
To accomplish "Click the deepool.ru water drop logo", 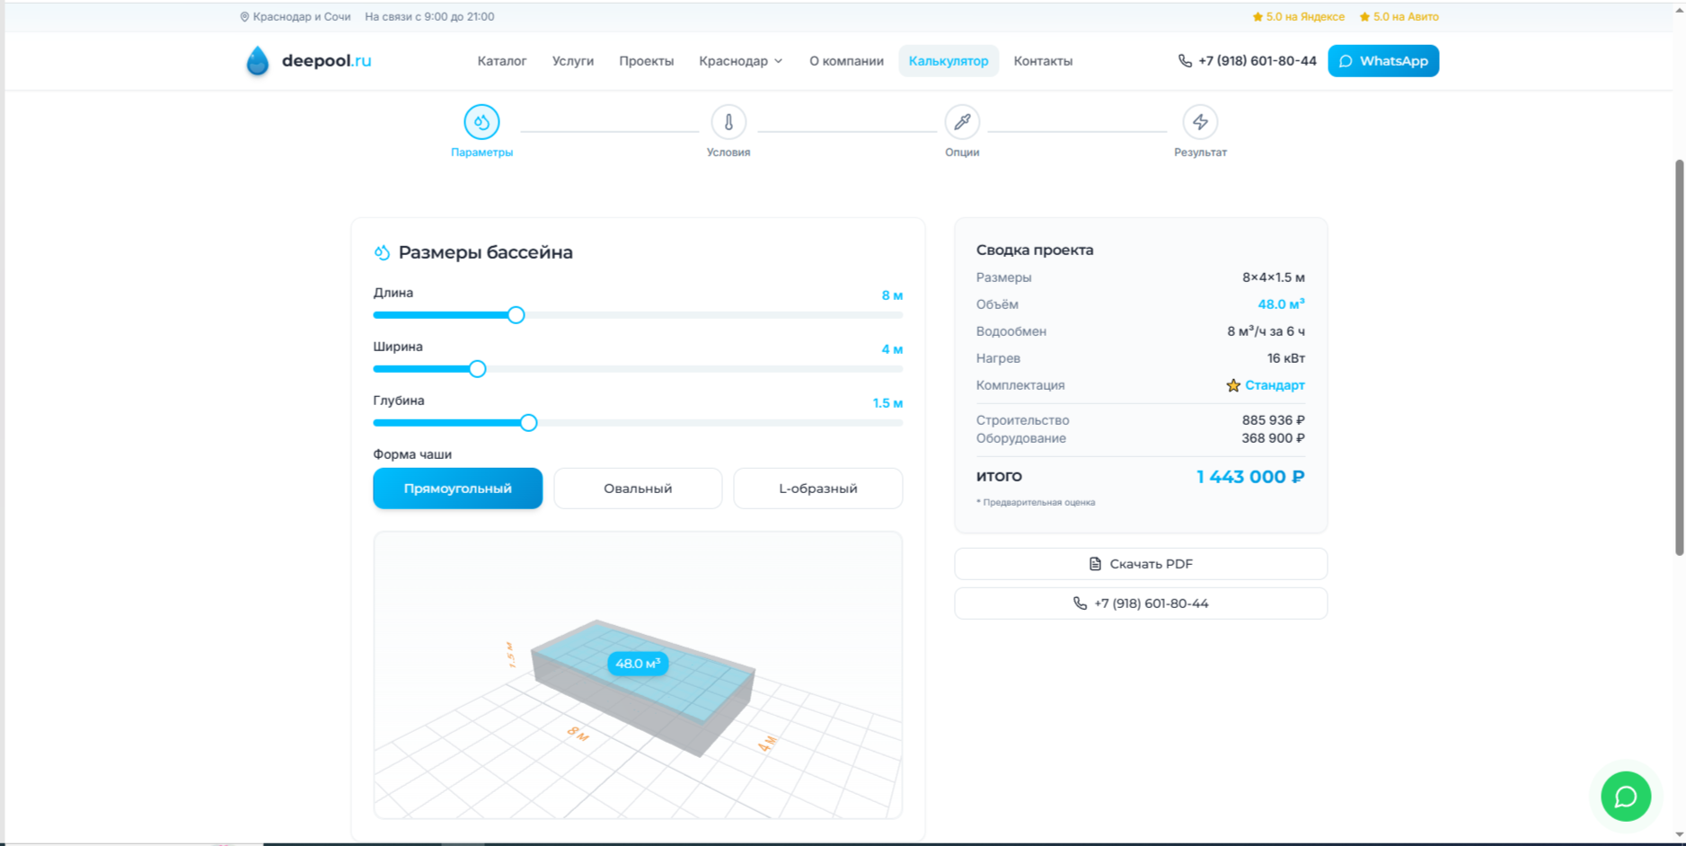I will [258, 61].
